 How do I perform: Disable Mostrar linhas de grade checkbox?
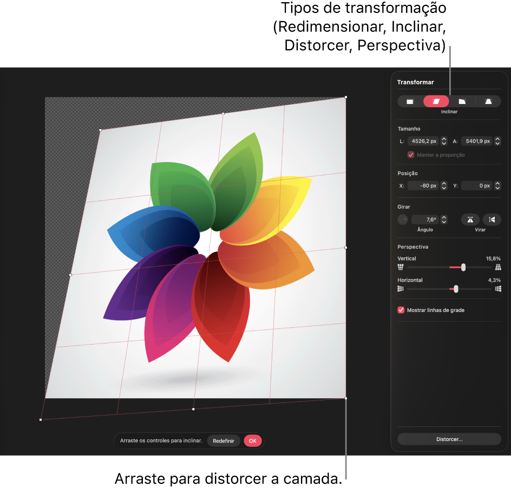[401, 310]
